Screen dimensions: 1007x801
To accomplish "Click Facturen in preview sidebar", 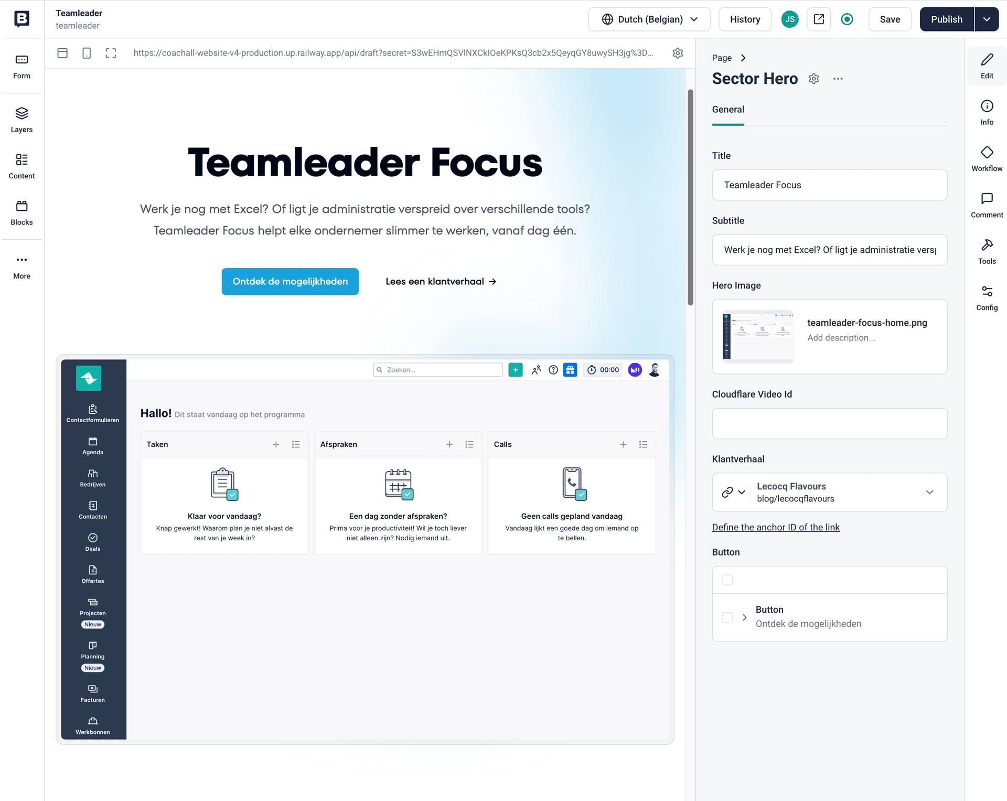I will click(93, 693).
